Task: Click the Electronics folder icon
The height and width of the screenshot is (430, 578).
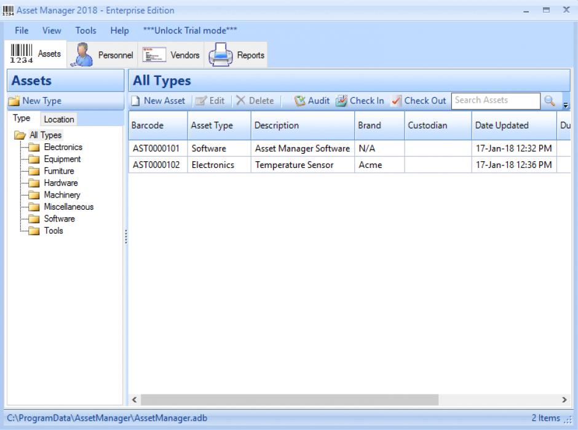Action: (x=34, y=147)
